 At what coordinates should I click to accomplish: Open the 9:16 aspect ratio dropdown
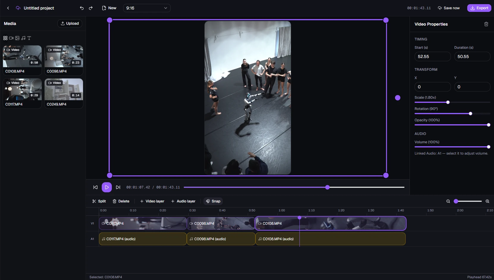tap(147, 8)
